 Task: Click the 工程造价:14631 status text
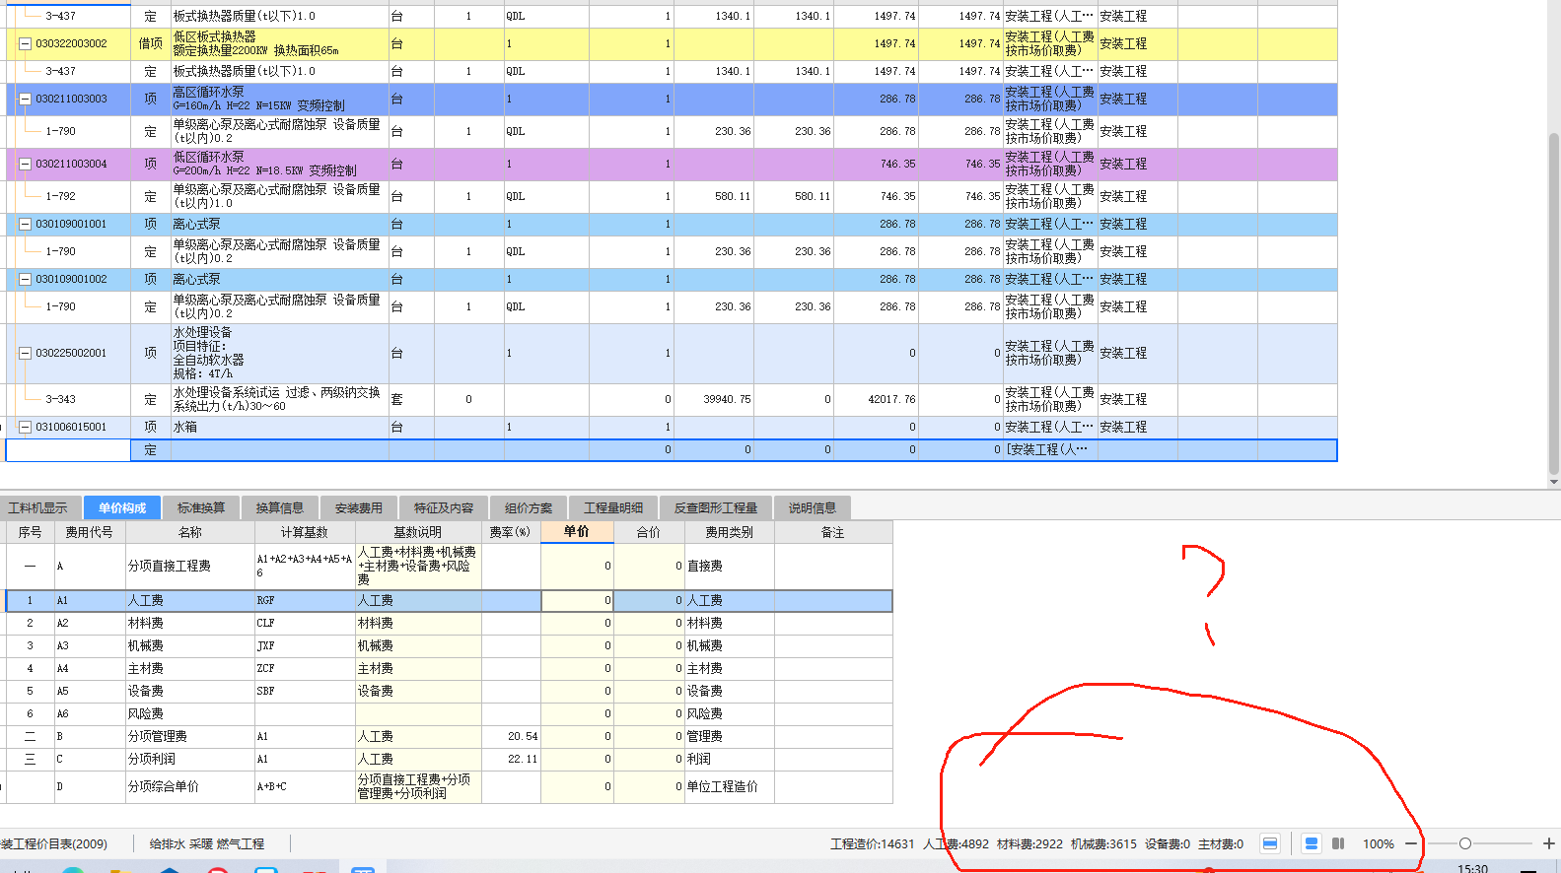(872, 844)
